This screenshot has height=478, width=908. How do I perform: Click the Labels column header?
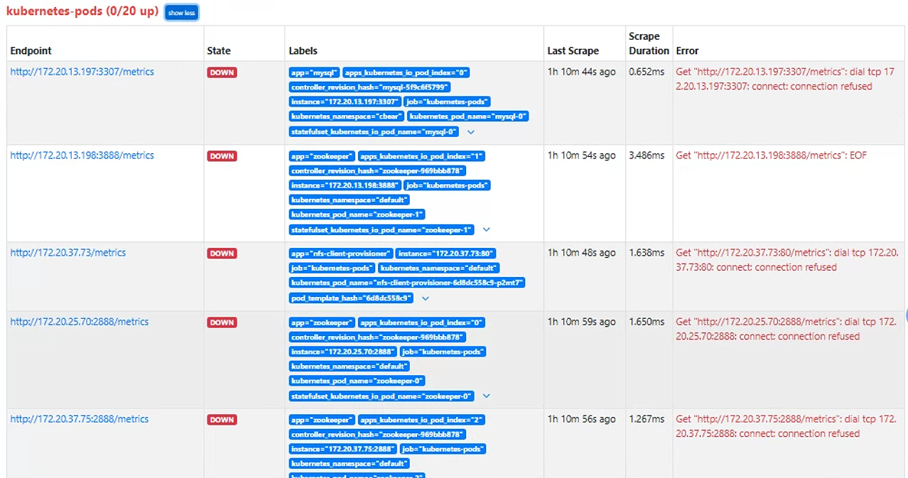coord(303,51)
